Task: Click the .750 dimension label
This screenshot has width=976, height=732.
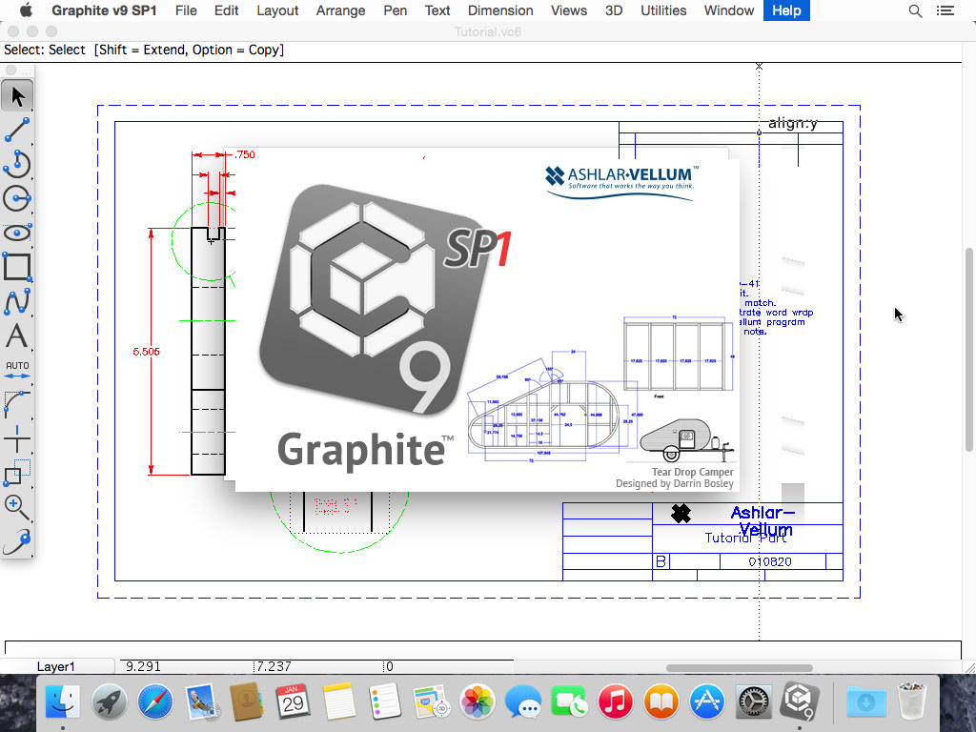Action: click(244, 154)
